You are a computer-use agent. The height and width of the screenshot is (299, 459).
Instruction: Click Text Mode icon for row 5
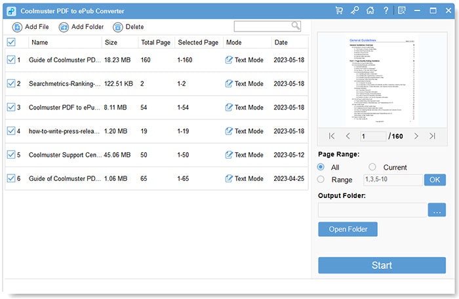click(229, 155)
